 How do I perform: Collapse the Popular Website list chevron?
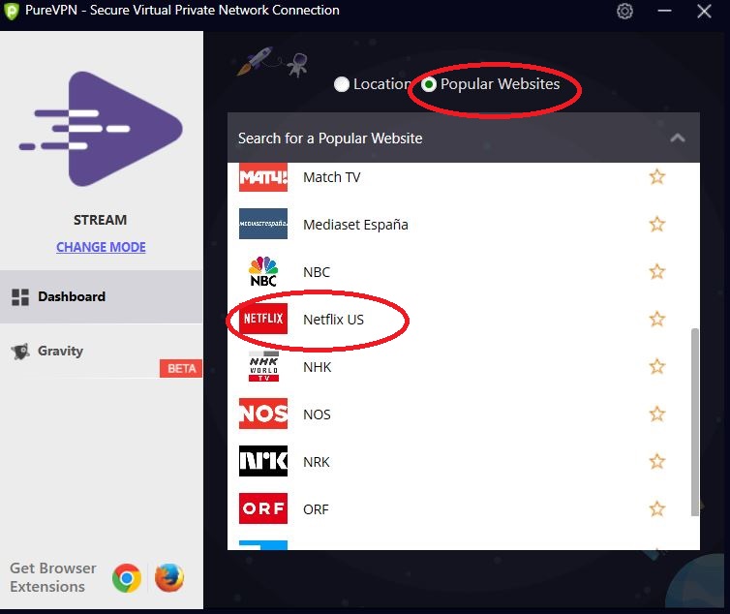[x=678, y=138]
